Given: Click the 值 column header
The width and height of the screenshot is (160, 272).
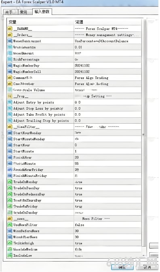Looking at the screenshot, I should [x=107, y=22].
